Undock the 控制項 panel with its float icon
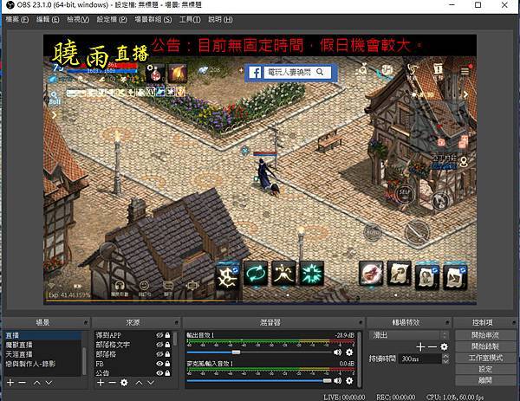Viewport: 520px width, 401px height. [x=514, y=322]
